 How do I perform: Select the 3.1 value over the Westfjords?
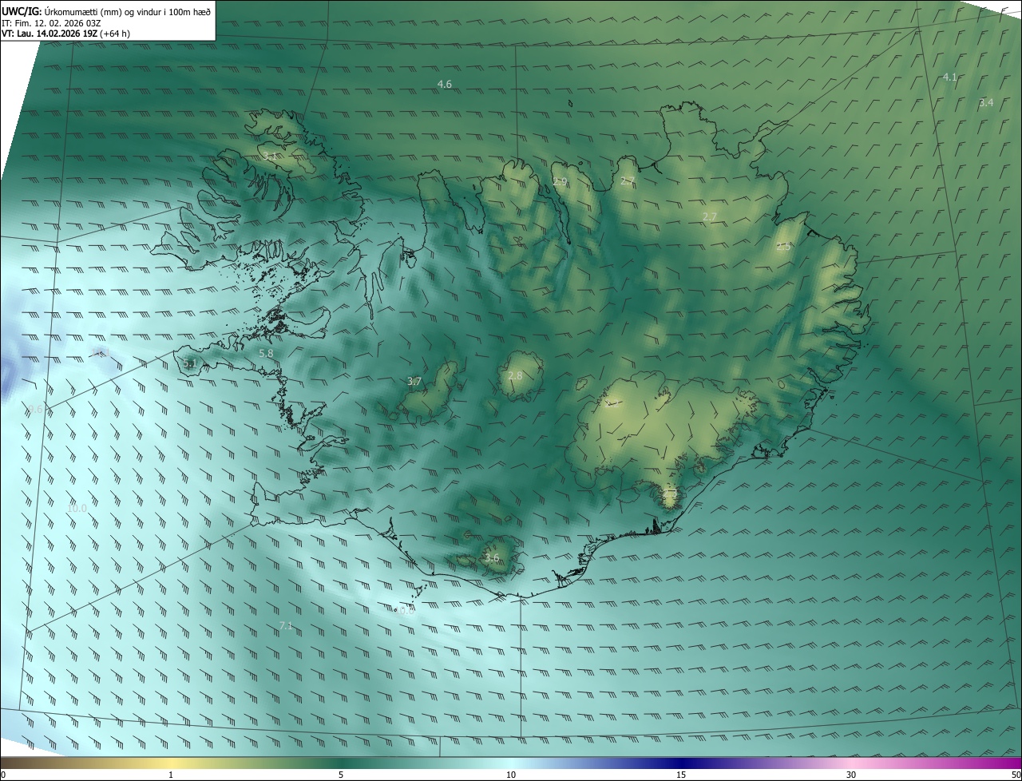[x=271, y=157]
